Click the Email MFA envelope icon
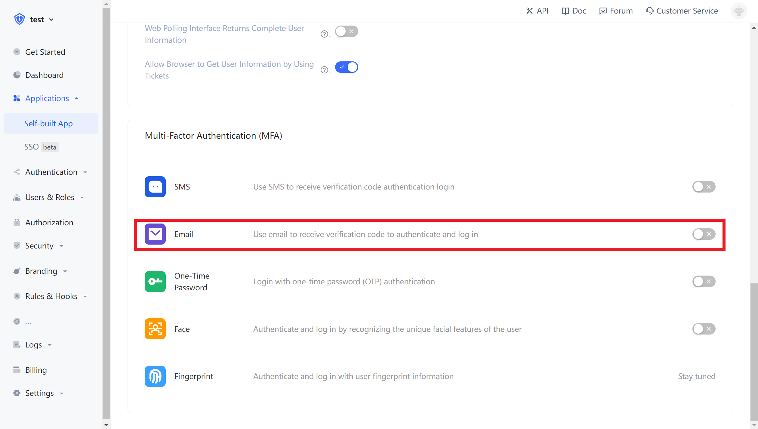This screenshot has width=758, height=429. [x=155, y=234]
